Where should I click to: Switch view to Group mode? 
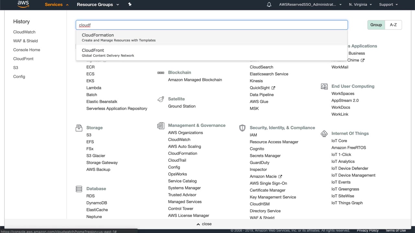click(x=376, y=25)
